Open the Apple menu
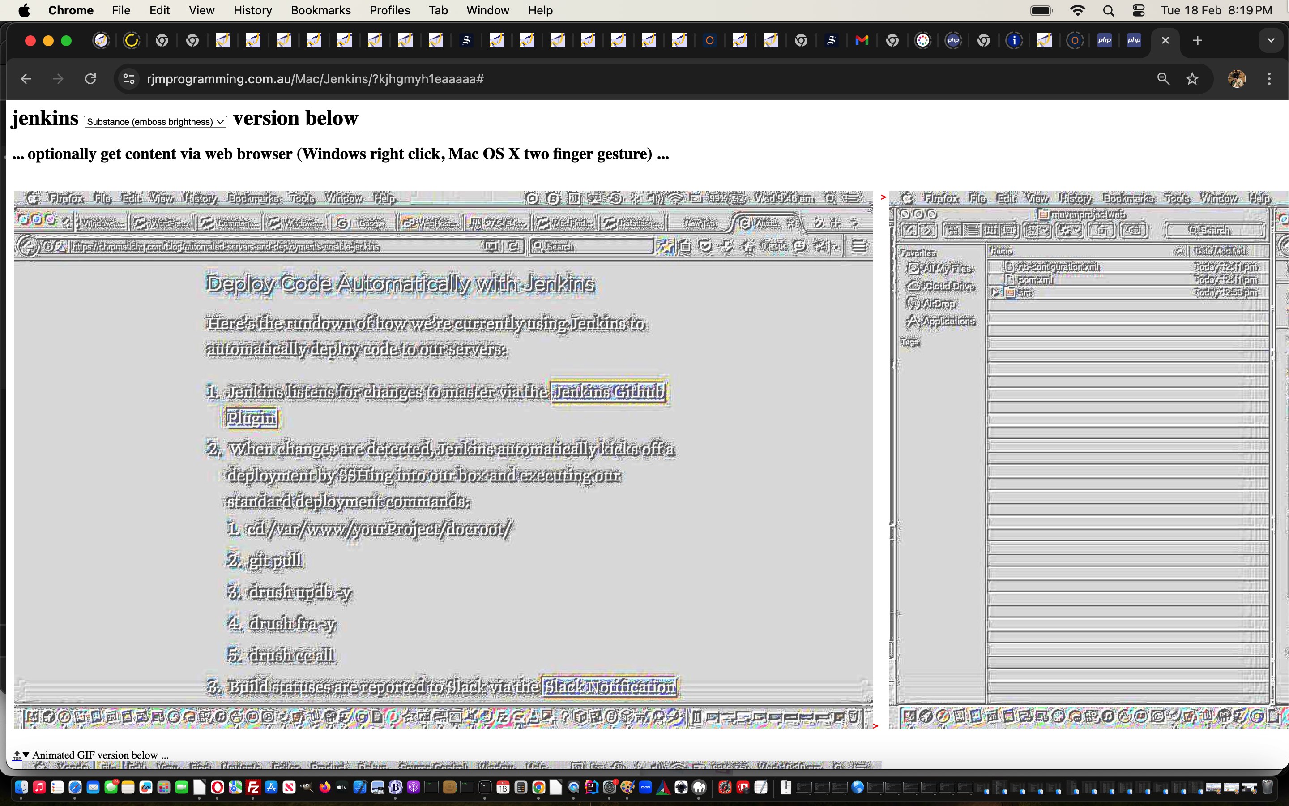1289x806 pixels. pyautogui.click(x=24, y=10)
